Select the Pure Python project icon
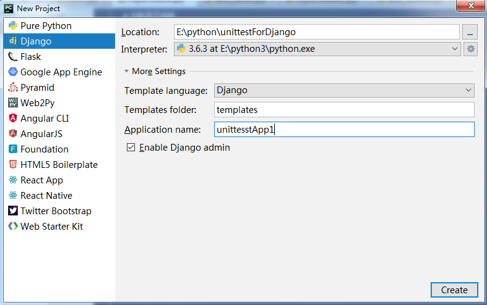487x305 pixels. click(x=13, y=26)
